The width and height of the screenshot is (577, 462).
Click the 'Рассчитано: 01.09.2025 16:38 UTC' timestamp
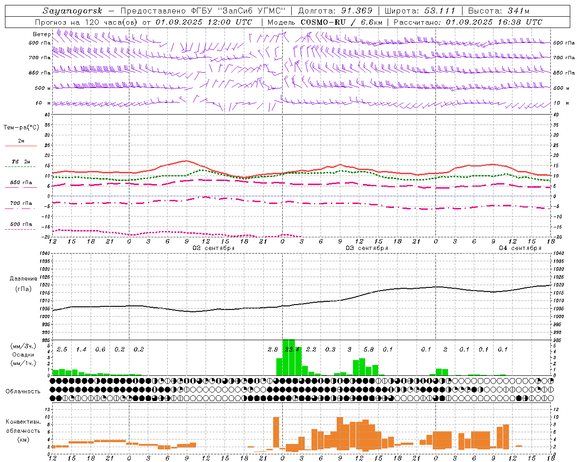pos(468,22)
